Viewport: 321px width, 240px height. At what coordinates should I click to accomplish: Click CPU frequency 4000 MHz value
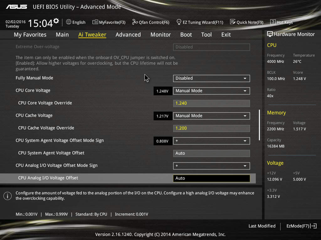(x=275, y=62)
